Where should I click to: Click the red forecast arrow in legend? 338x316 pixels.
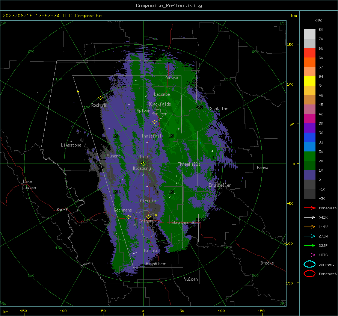tap(309, 208)
